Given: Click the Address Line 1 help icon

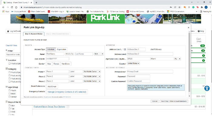Looking at the screenshot, I should [125, 49].
